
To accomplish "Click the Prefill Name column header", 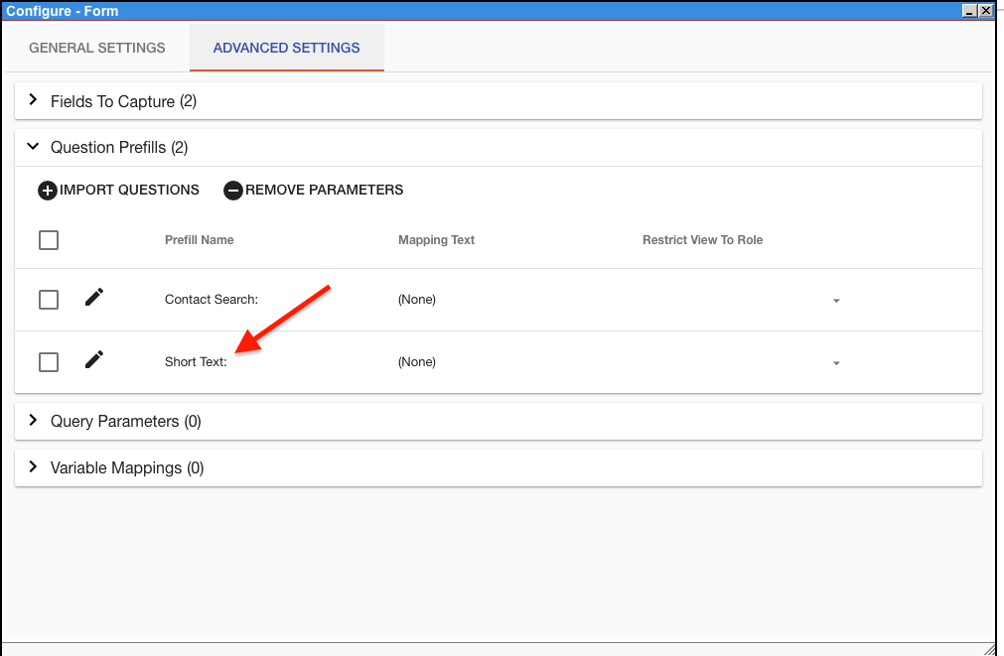I will tap(199, 239).
